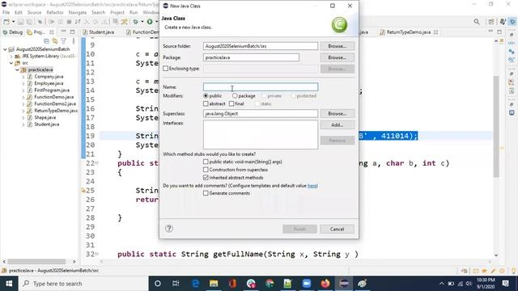Open the Project Explorer view menu icon

coord(73,41)
